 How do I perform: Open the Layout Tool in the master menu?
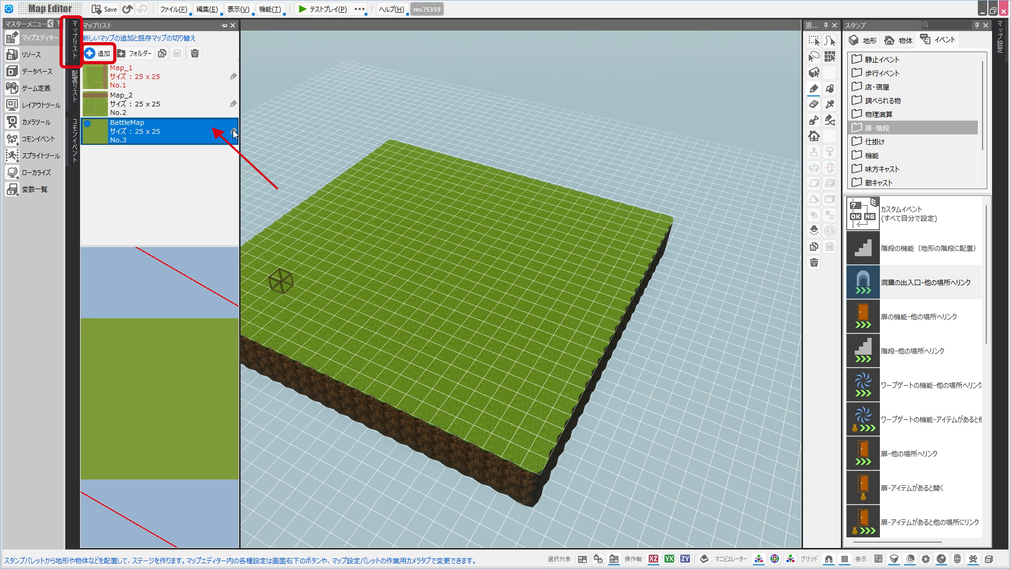[32, 105]
